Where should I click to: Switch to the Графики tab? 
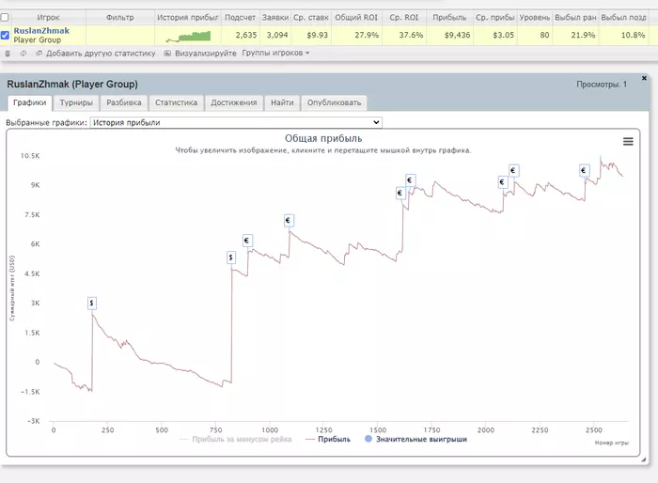pyautogui.click(x=30, y=102)
